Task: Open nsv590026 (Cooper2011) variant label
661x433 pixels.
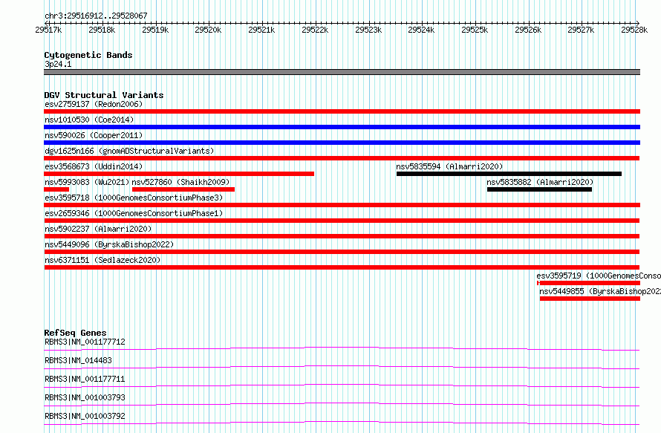Action: coord(94,135)
